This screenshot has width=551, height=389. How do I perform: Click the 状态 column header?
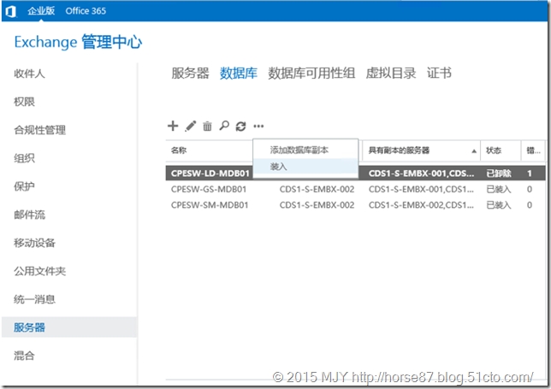[x=495, y=150]
